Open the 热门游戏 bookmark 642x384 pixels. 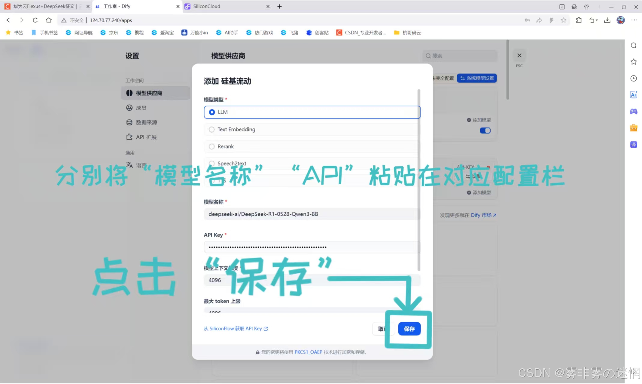pos(260,32)
